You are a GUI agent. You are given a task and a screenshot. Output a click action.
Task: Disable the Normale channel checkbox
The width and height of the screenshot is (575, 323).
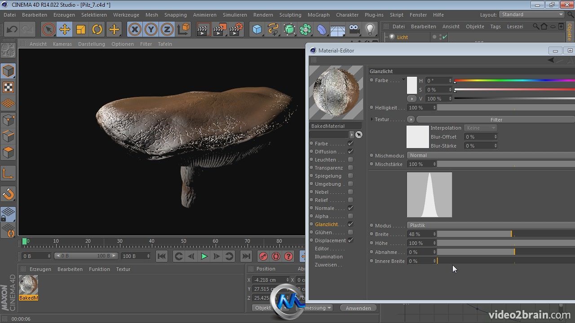pyautogui.click(x=350, y=208)
